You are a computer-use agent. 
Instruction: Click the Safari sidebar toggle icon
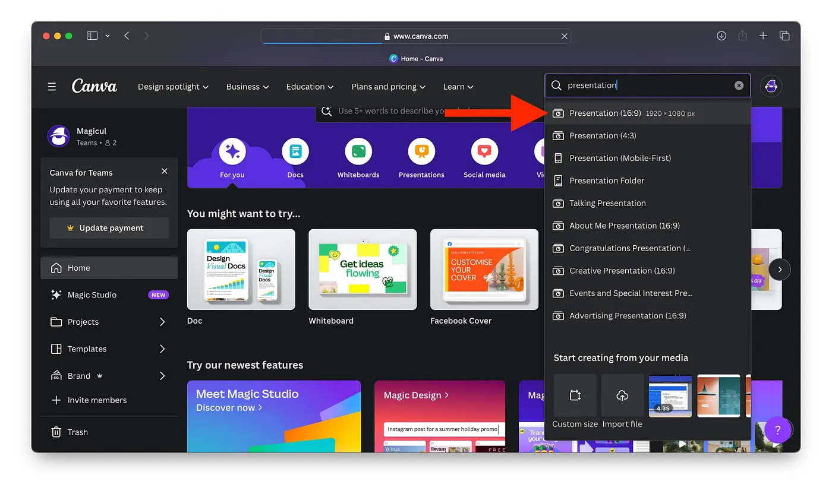92,36
